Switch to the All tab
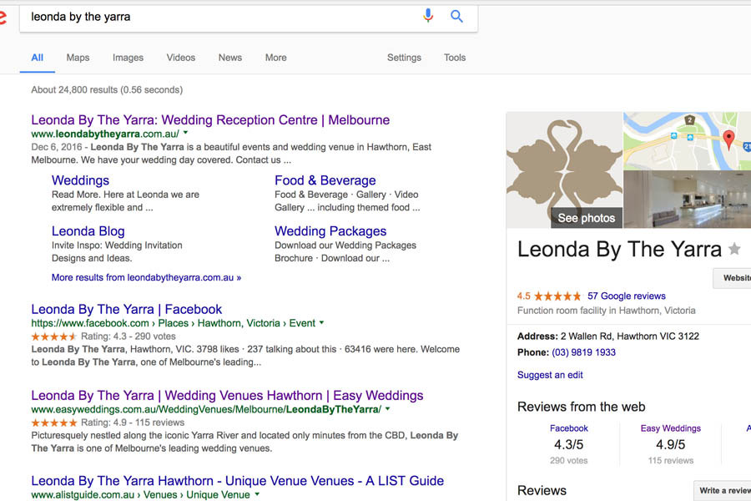The width and height of the screenshot is (751, 501). tap(38, 58)
